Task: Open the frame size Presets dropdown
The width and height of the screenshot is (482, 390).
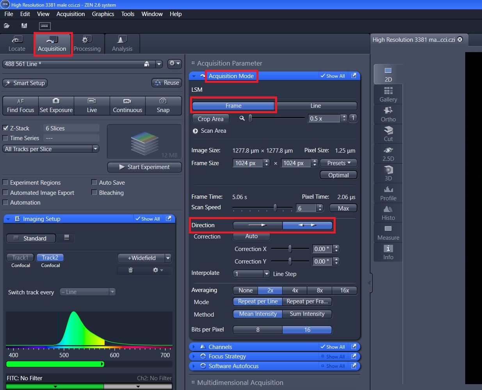Action: [x=338, y=163]
